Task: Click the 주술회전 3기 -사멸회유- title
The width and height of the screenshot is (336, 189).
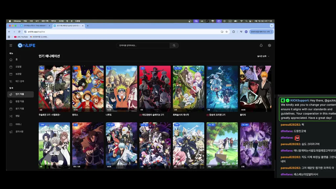Action: tap(49, 115)
